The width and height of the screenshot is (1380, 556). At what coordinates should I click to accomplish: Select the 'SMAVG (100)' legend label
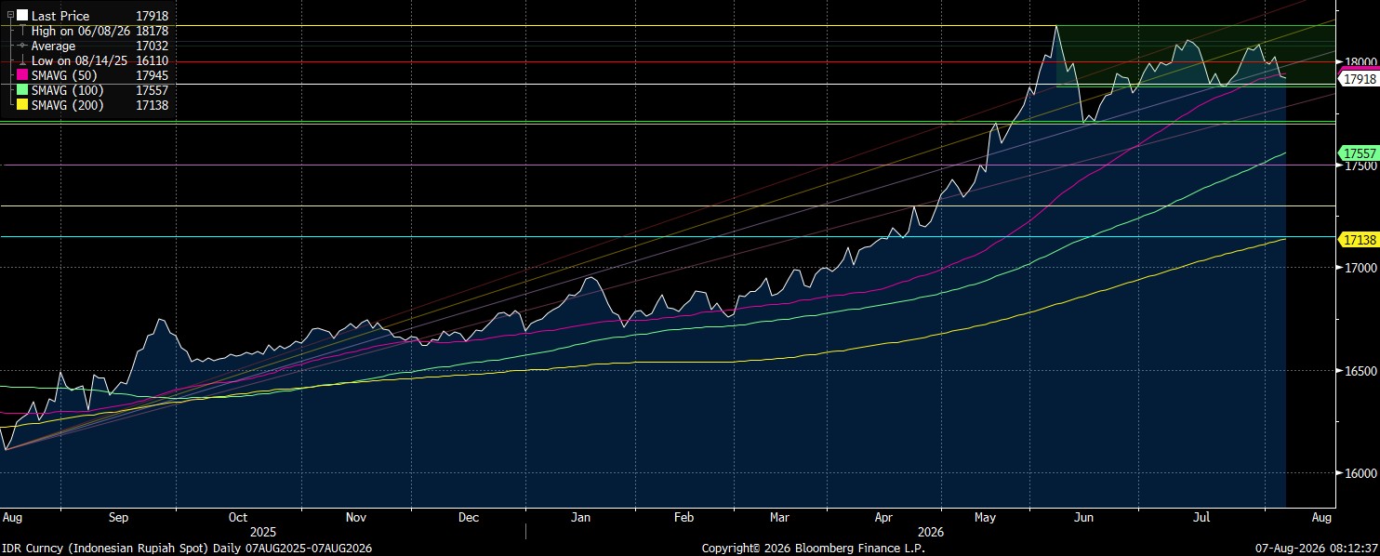pos(67,90)
